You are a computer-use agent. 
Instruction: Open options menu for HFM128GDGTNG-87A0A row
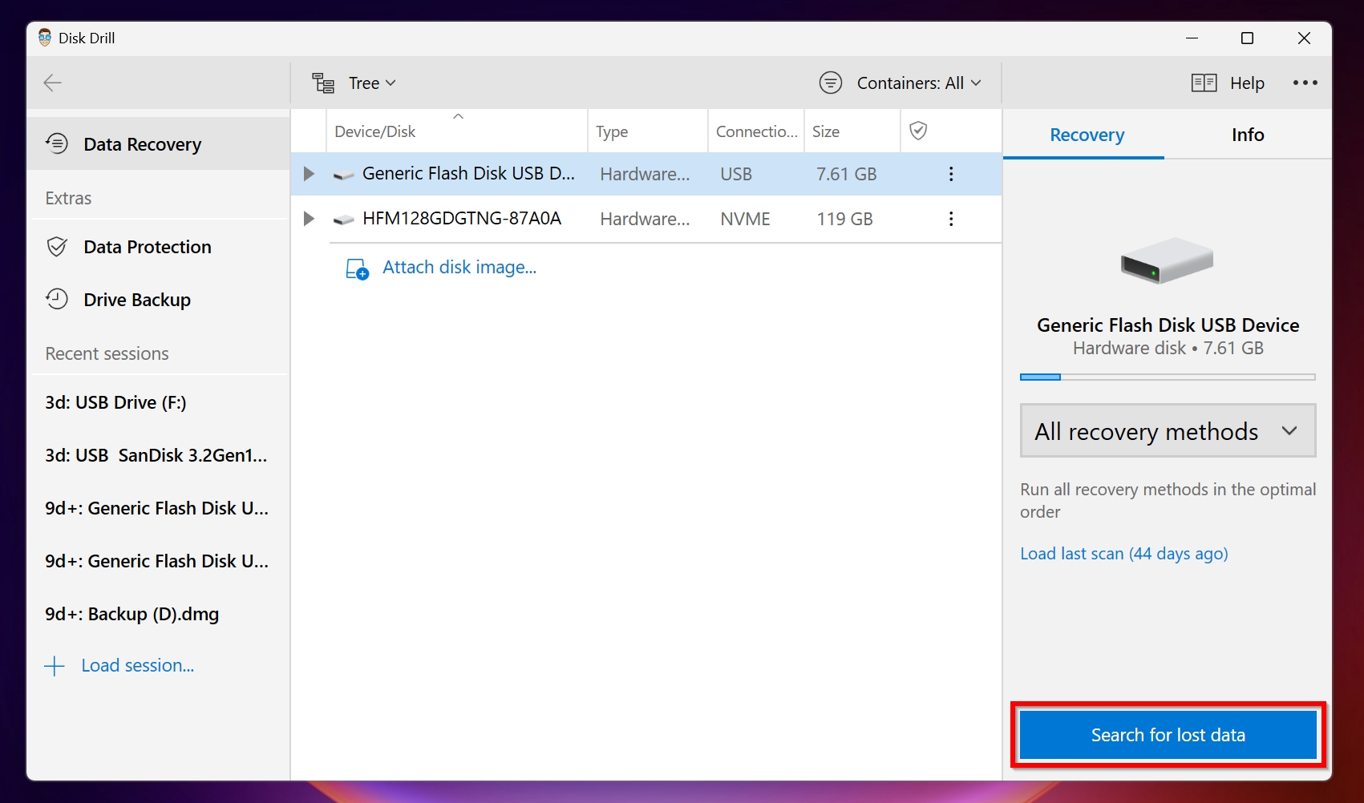click(x=951, y=219)
